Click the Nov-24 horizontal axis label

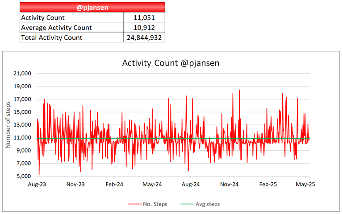[229, 184]
